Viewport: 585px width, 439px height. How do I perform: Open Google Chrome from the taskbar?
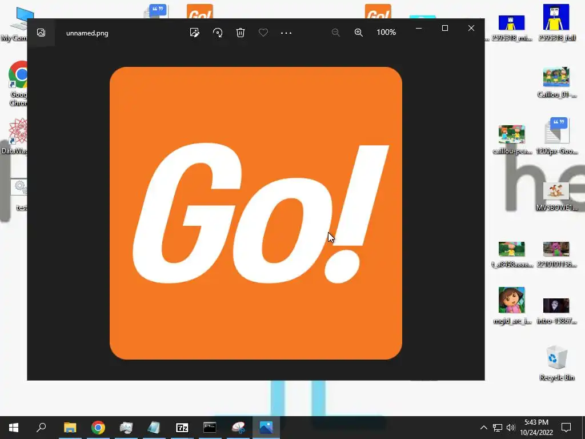tap(98, 428)
